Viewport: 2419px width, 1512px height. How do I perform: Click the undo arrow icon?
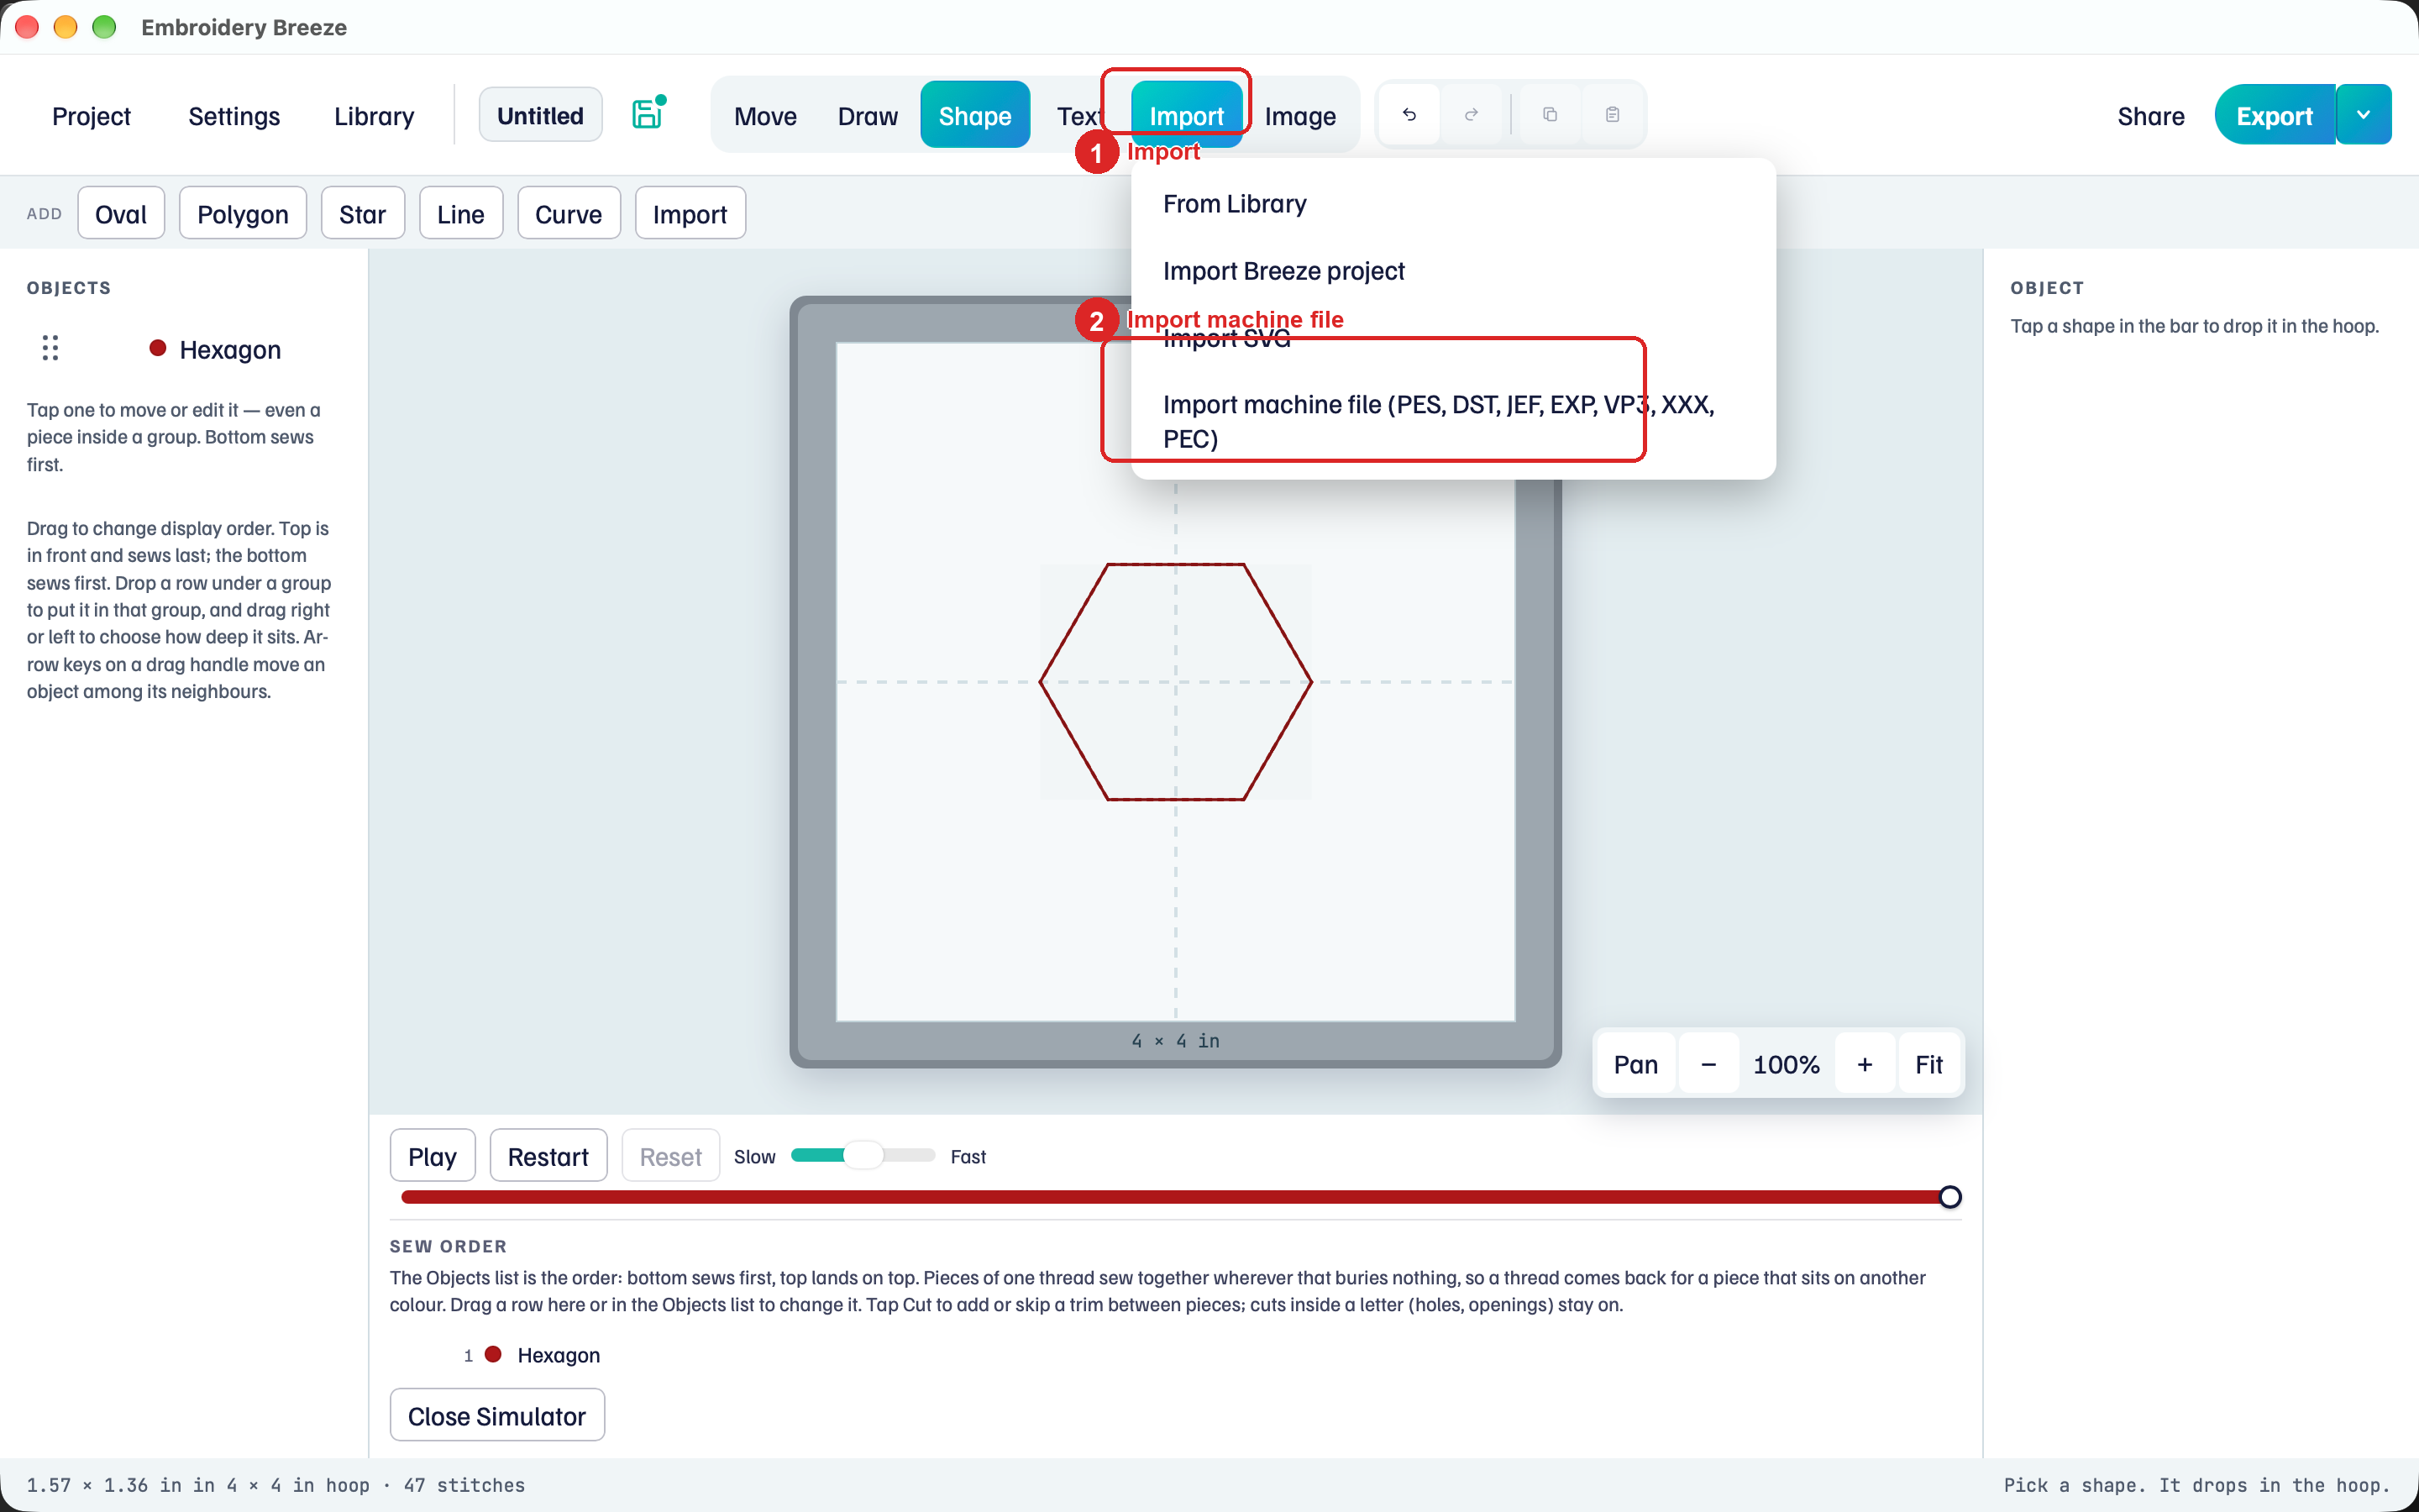pyautogui.click(x=1409, y=115)
